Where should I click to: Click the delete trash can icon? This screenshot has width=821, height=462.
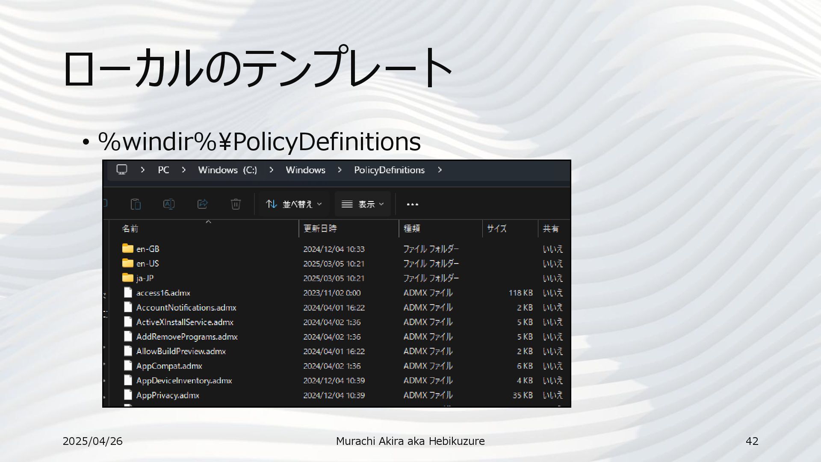(236, 204)
